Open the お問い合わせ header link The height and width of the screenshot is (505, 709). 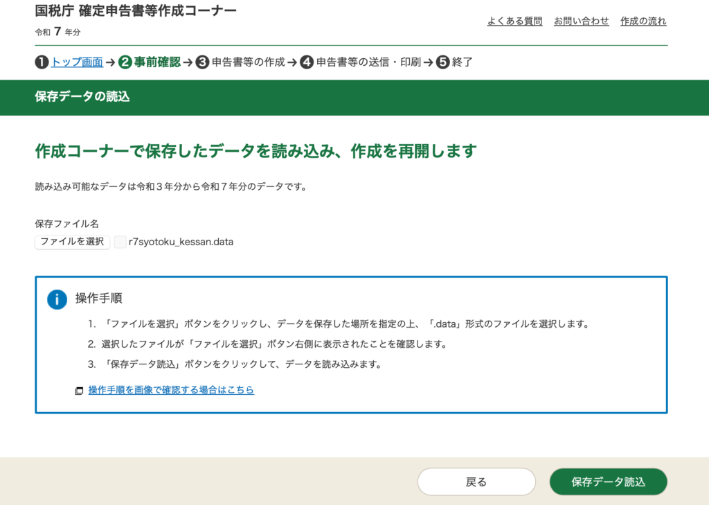(581, 21)
